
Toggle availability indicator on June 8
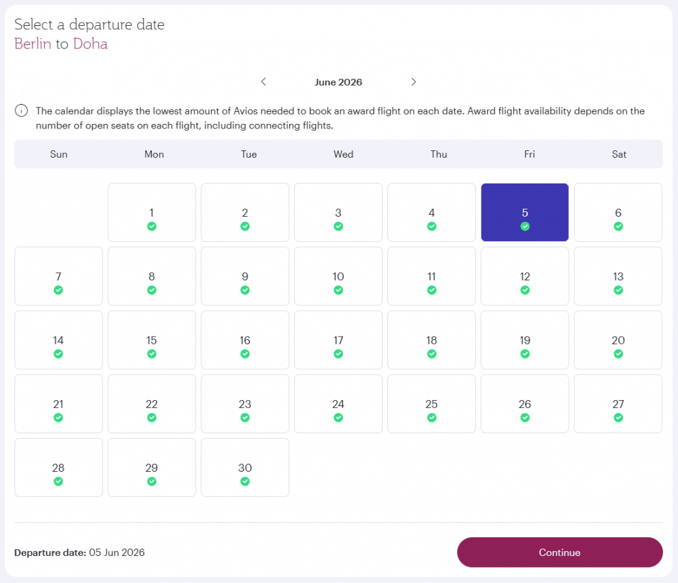152,290
